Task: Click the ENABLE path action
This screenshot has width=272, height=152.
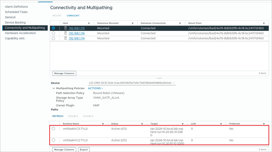Action: pos(73,116)
